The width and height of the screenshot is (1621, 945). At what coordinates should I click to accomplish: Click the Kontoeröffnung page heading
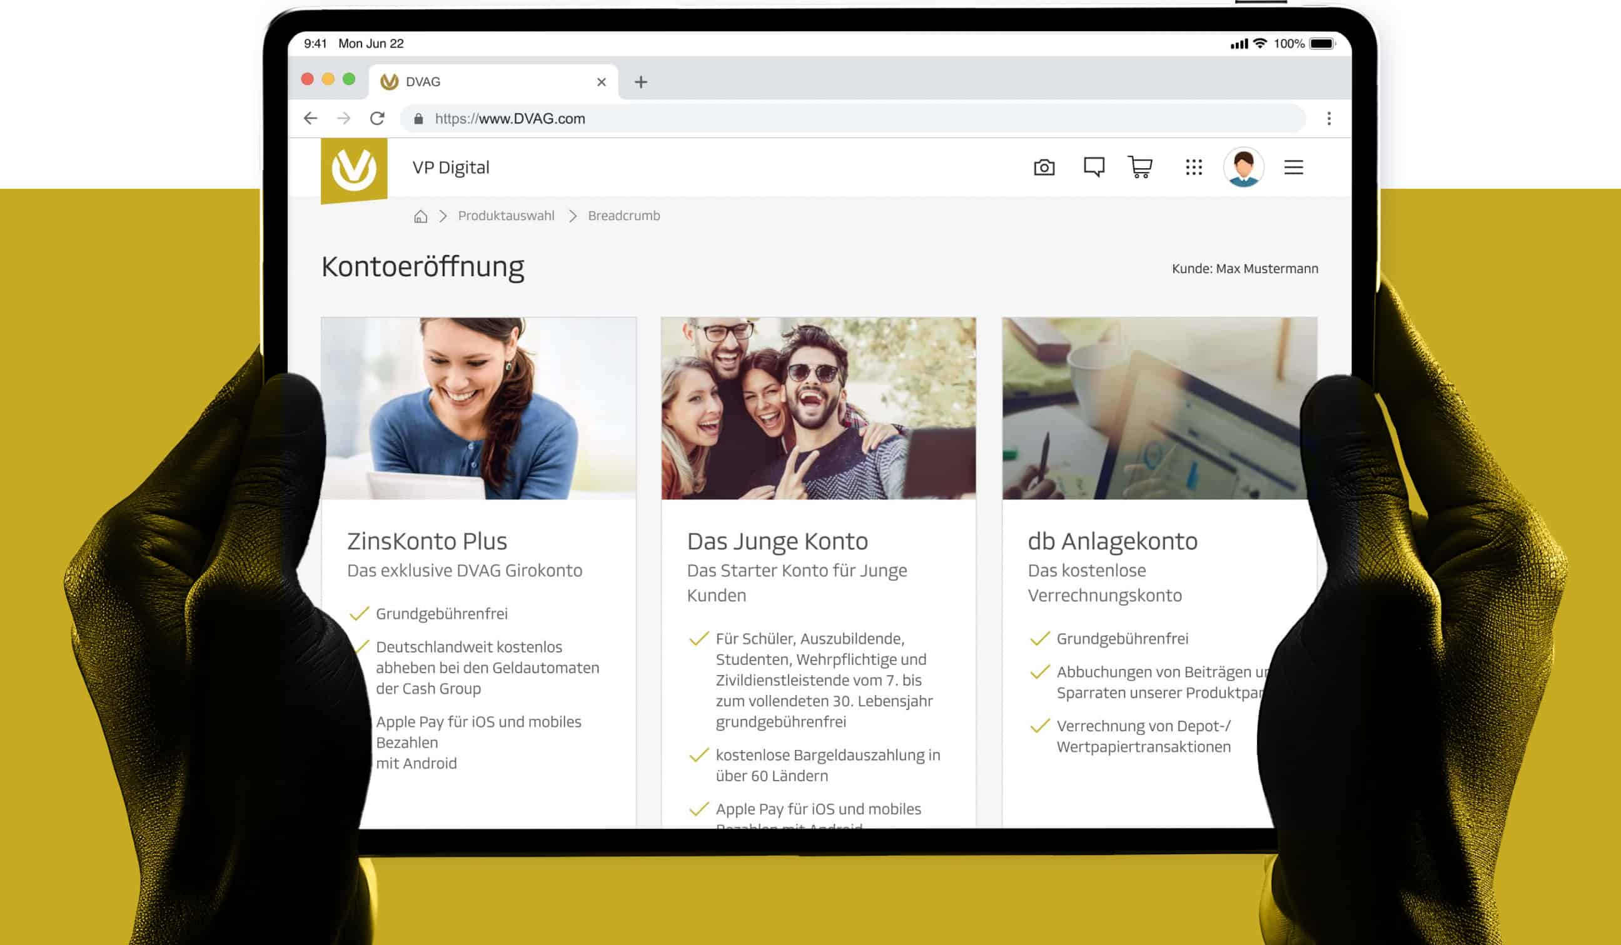point(423,267)
